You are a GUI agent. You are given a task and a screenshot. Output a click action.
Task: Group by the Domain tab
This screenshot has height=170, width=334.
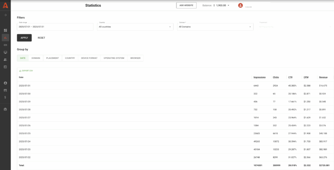click(x=36, y=58)
